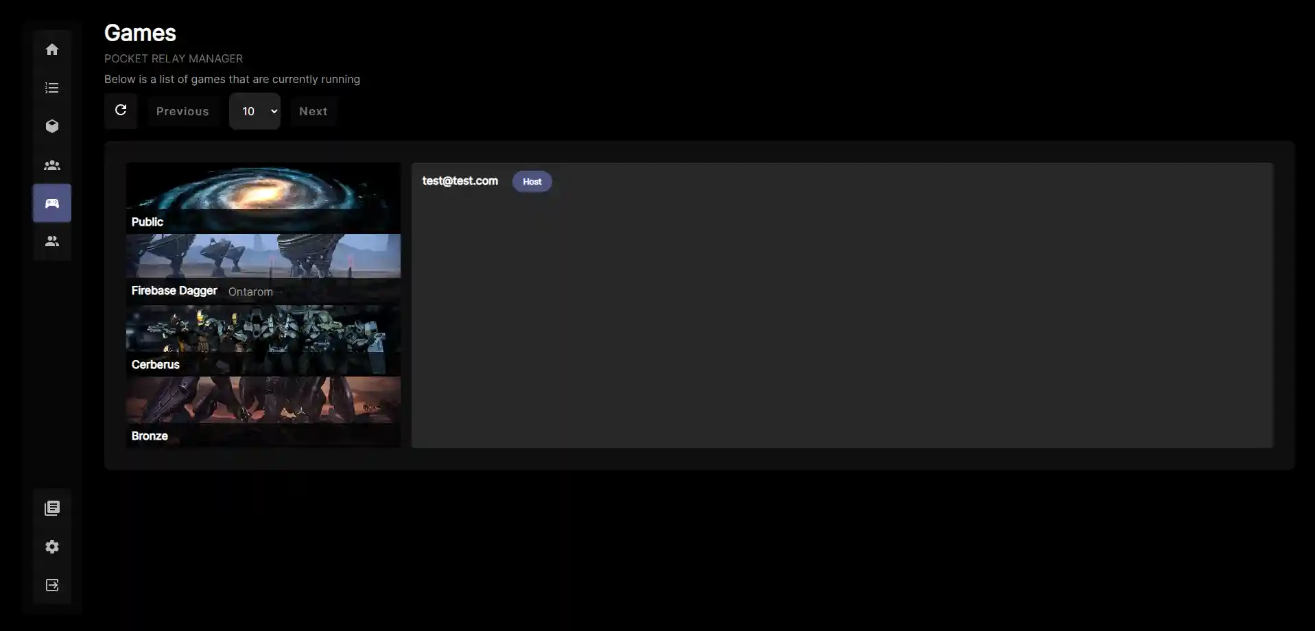Click the Firebase Dagger label
The width and height of the screenshot is (1315, 631).
pyautogui.click(x=174, y=291)
